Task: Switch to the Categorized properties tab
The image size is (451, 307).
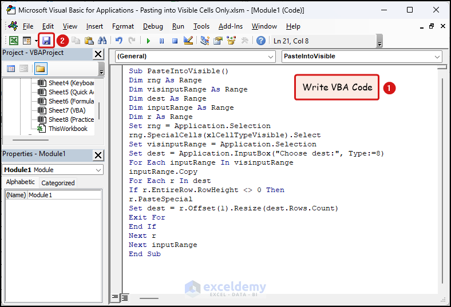Action: click(58, 183)
